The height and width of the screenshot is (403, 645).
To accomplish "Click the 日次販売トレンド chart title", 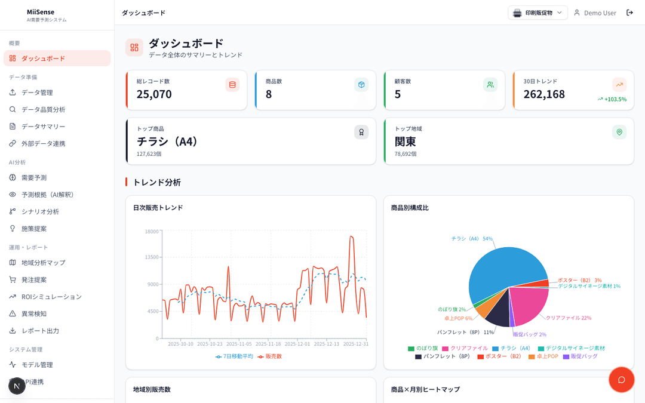I will pos(158,208).
